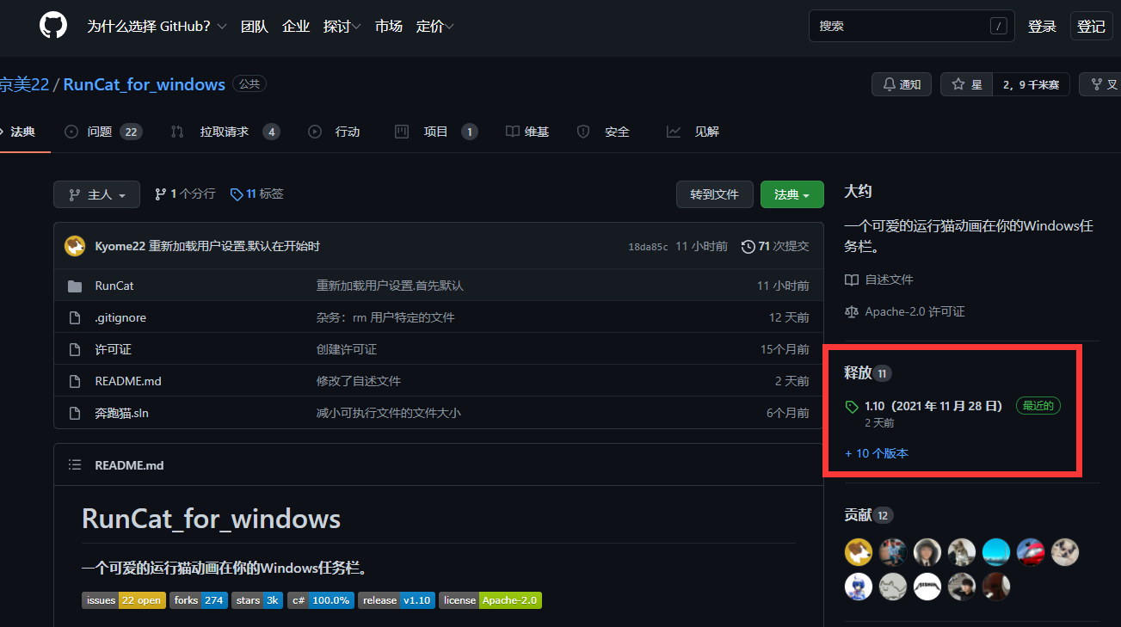Toggle star on the repository
The width and height of the screenshot is (1121, 627).
(x=965, y=83)
